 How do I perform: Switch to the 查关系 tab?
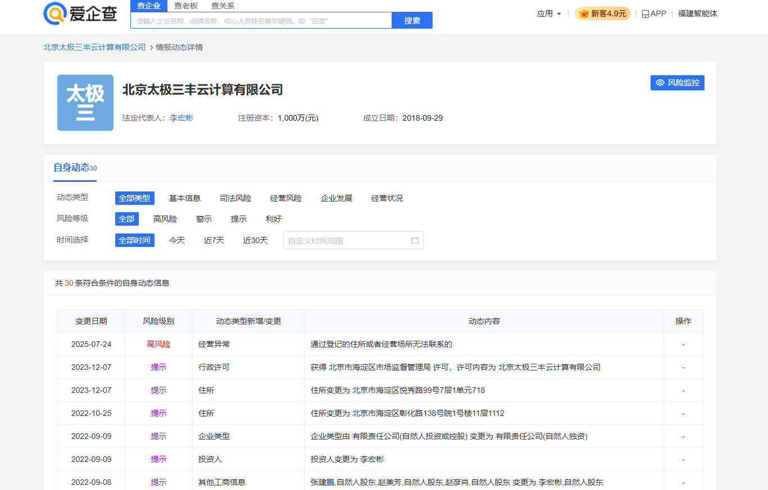[x=223, y=6]
